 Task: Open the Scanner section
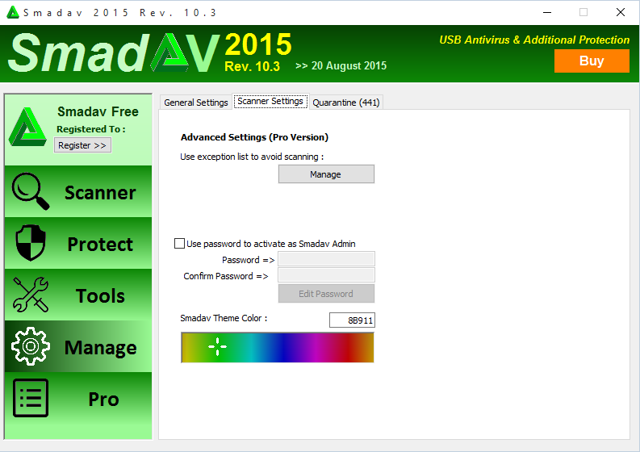tap(78, 191)
